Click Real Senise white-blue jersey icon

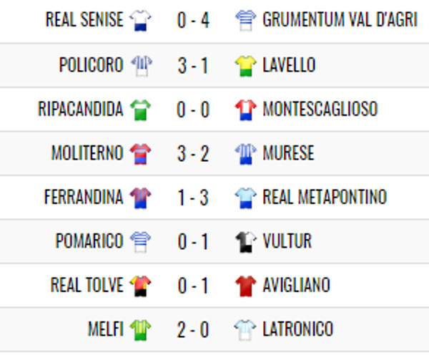pyautogui.click(x=140, y=21)
